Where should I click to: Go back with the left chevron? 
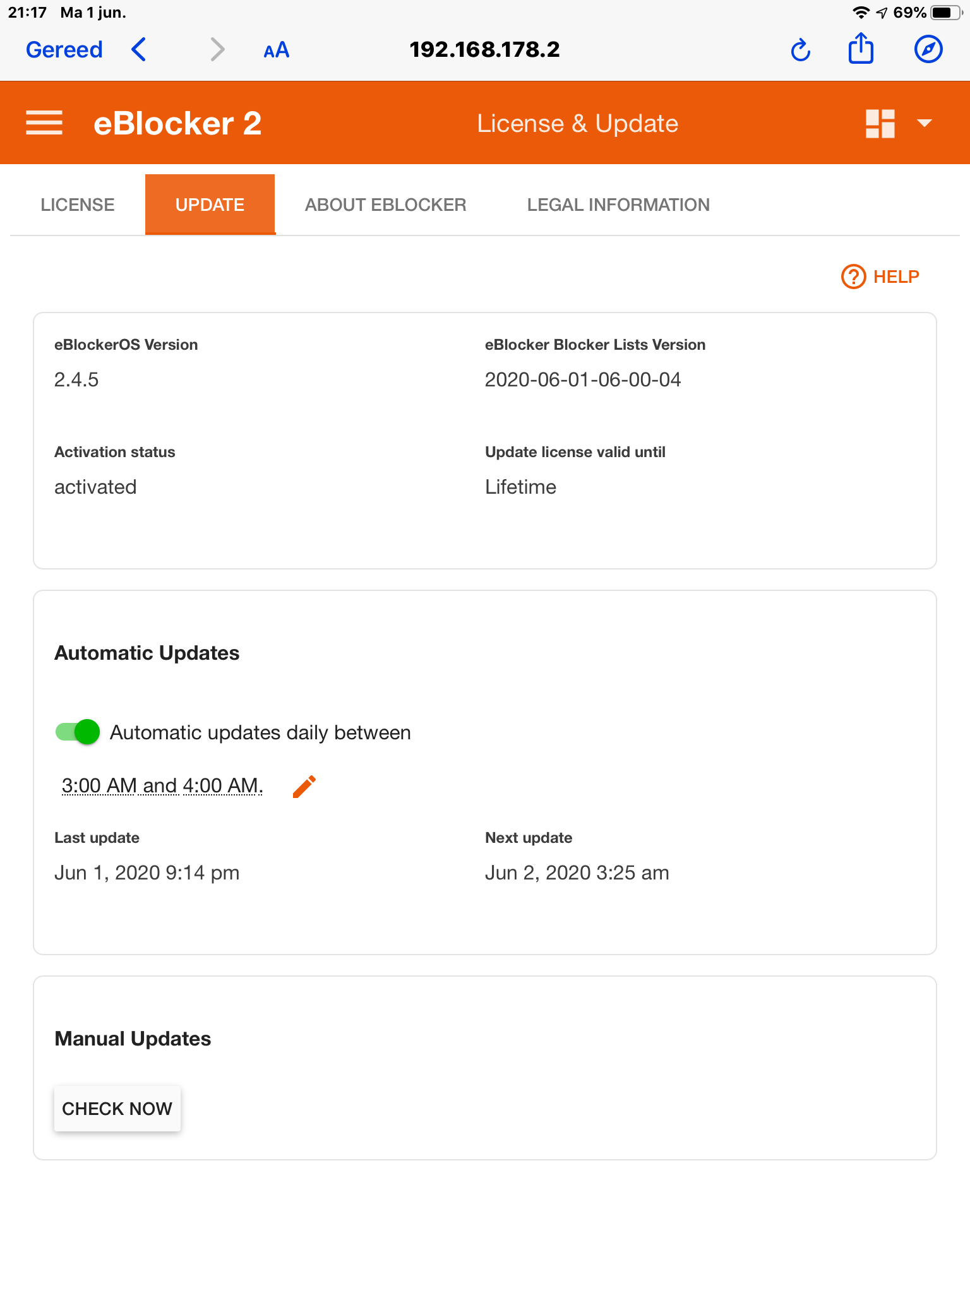[x=139, y=49]
